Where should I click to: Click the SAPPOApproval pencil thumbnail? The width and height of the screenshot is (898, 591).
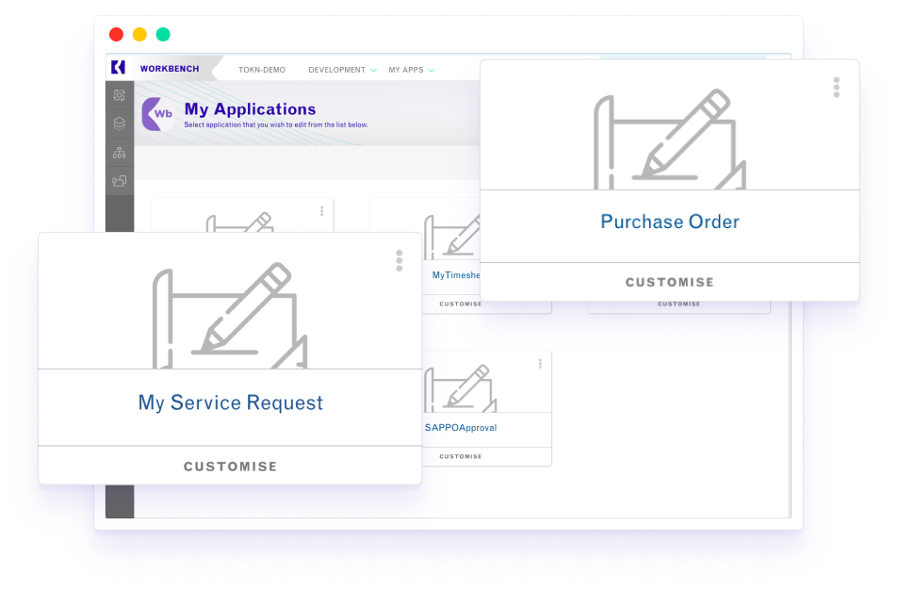tap(461, 388)
